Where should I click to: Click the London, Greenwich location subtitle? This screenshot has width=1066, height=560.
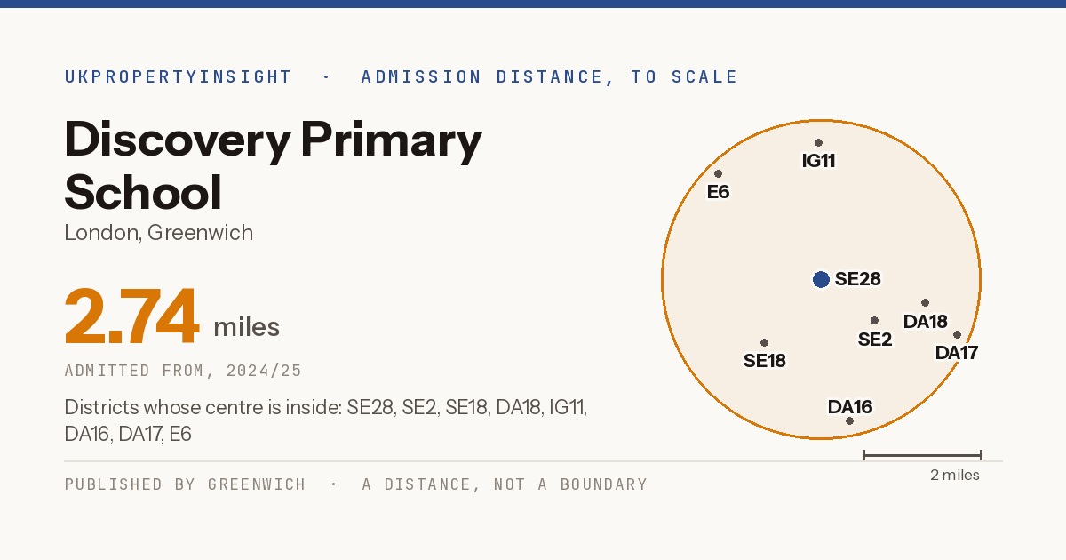click(159, 233)
